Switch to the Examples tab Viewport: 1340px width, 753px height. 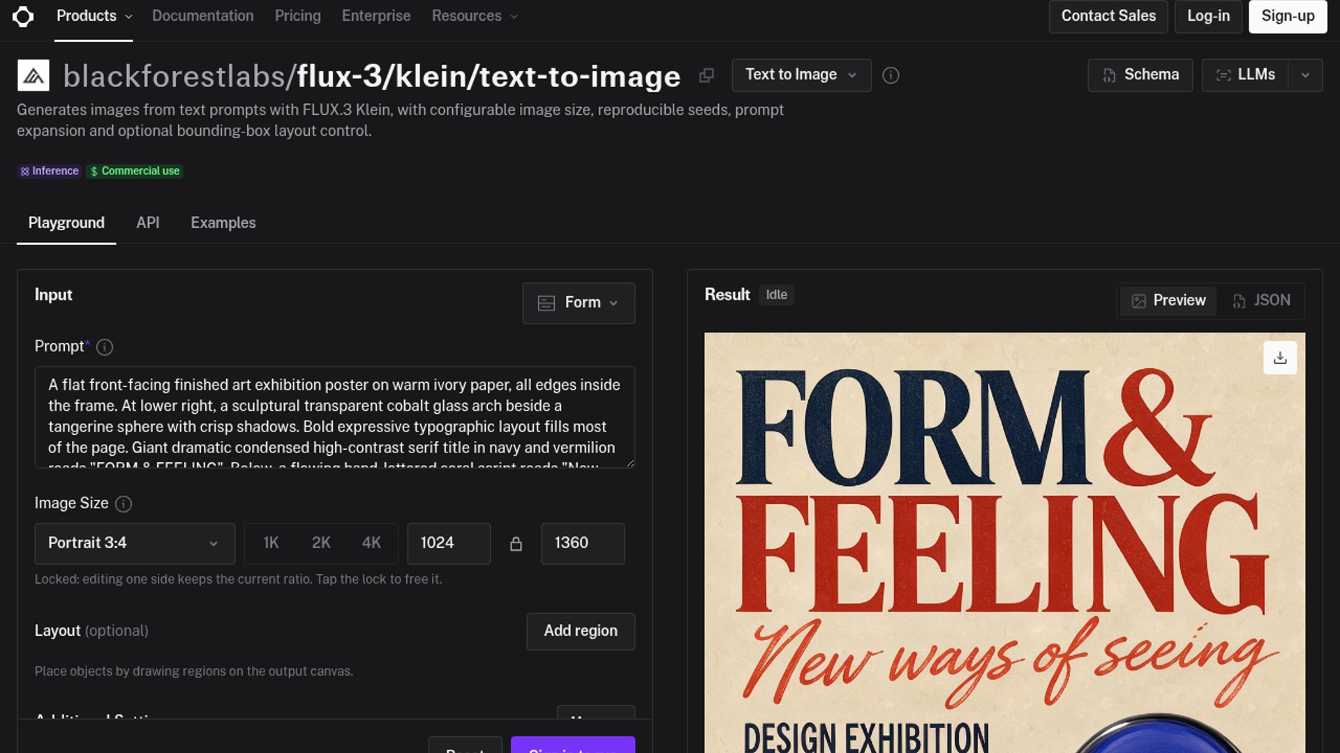pos(223,223)
